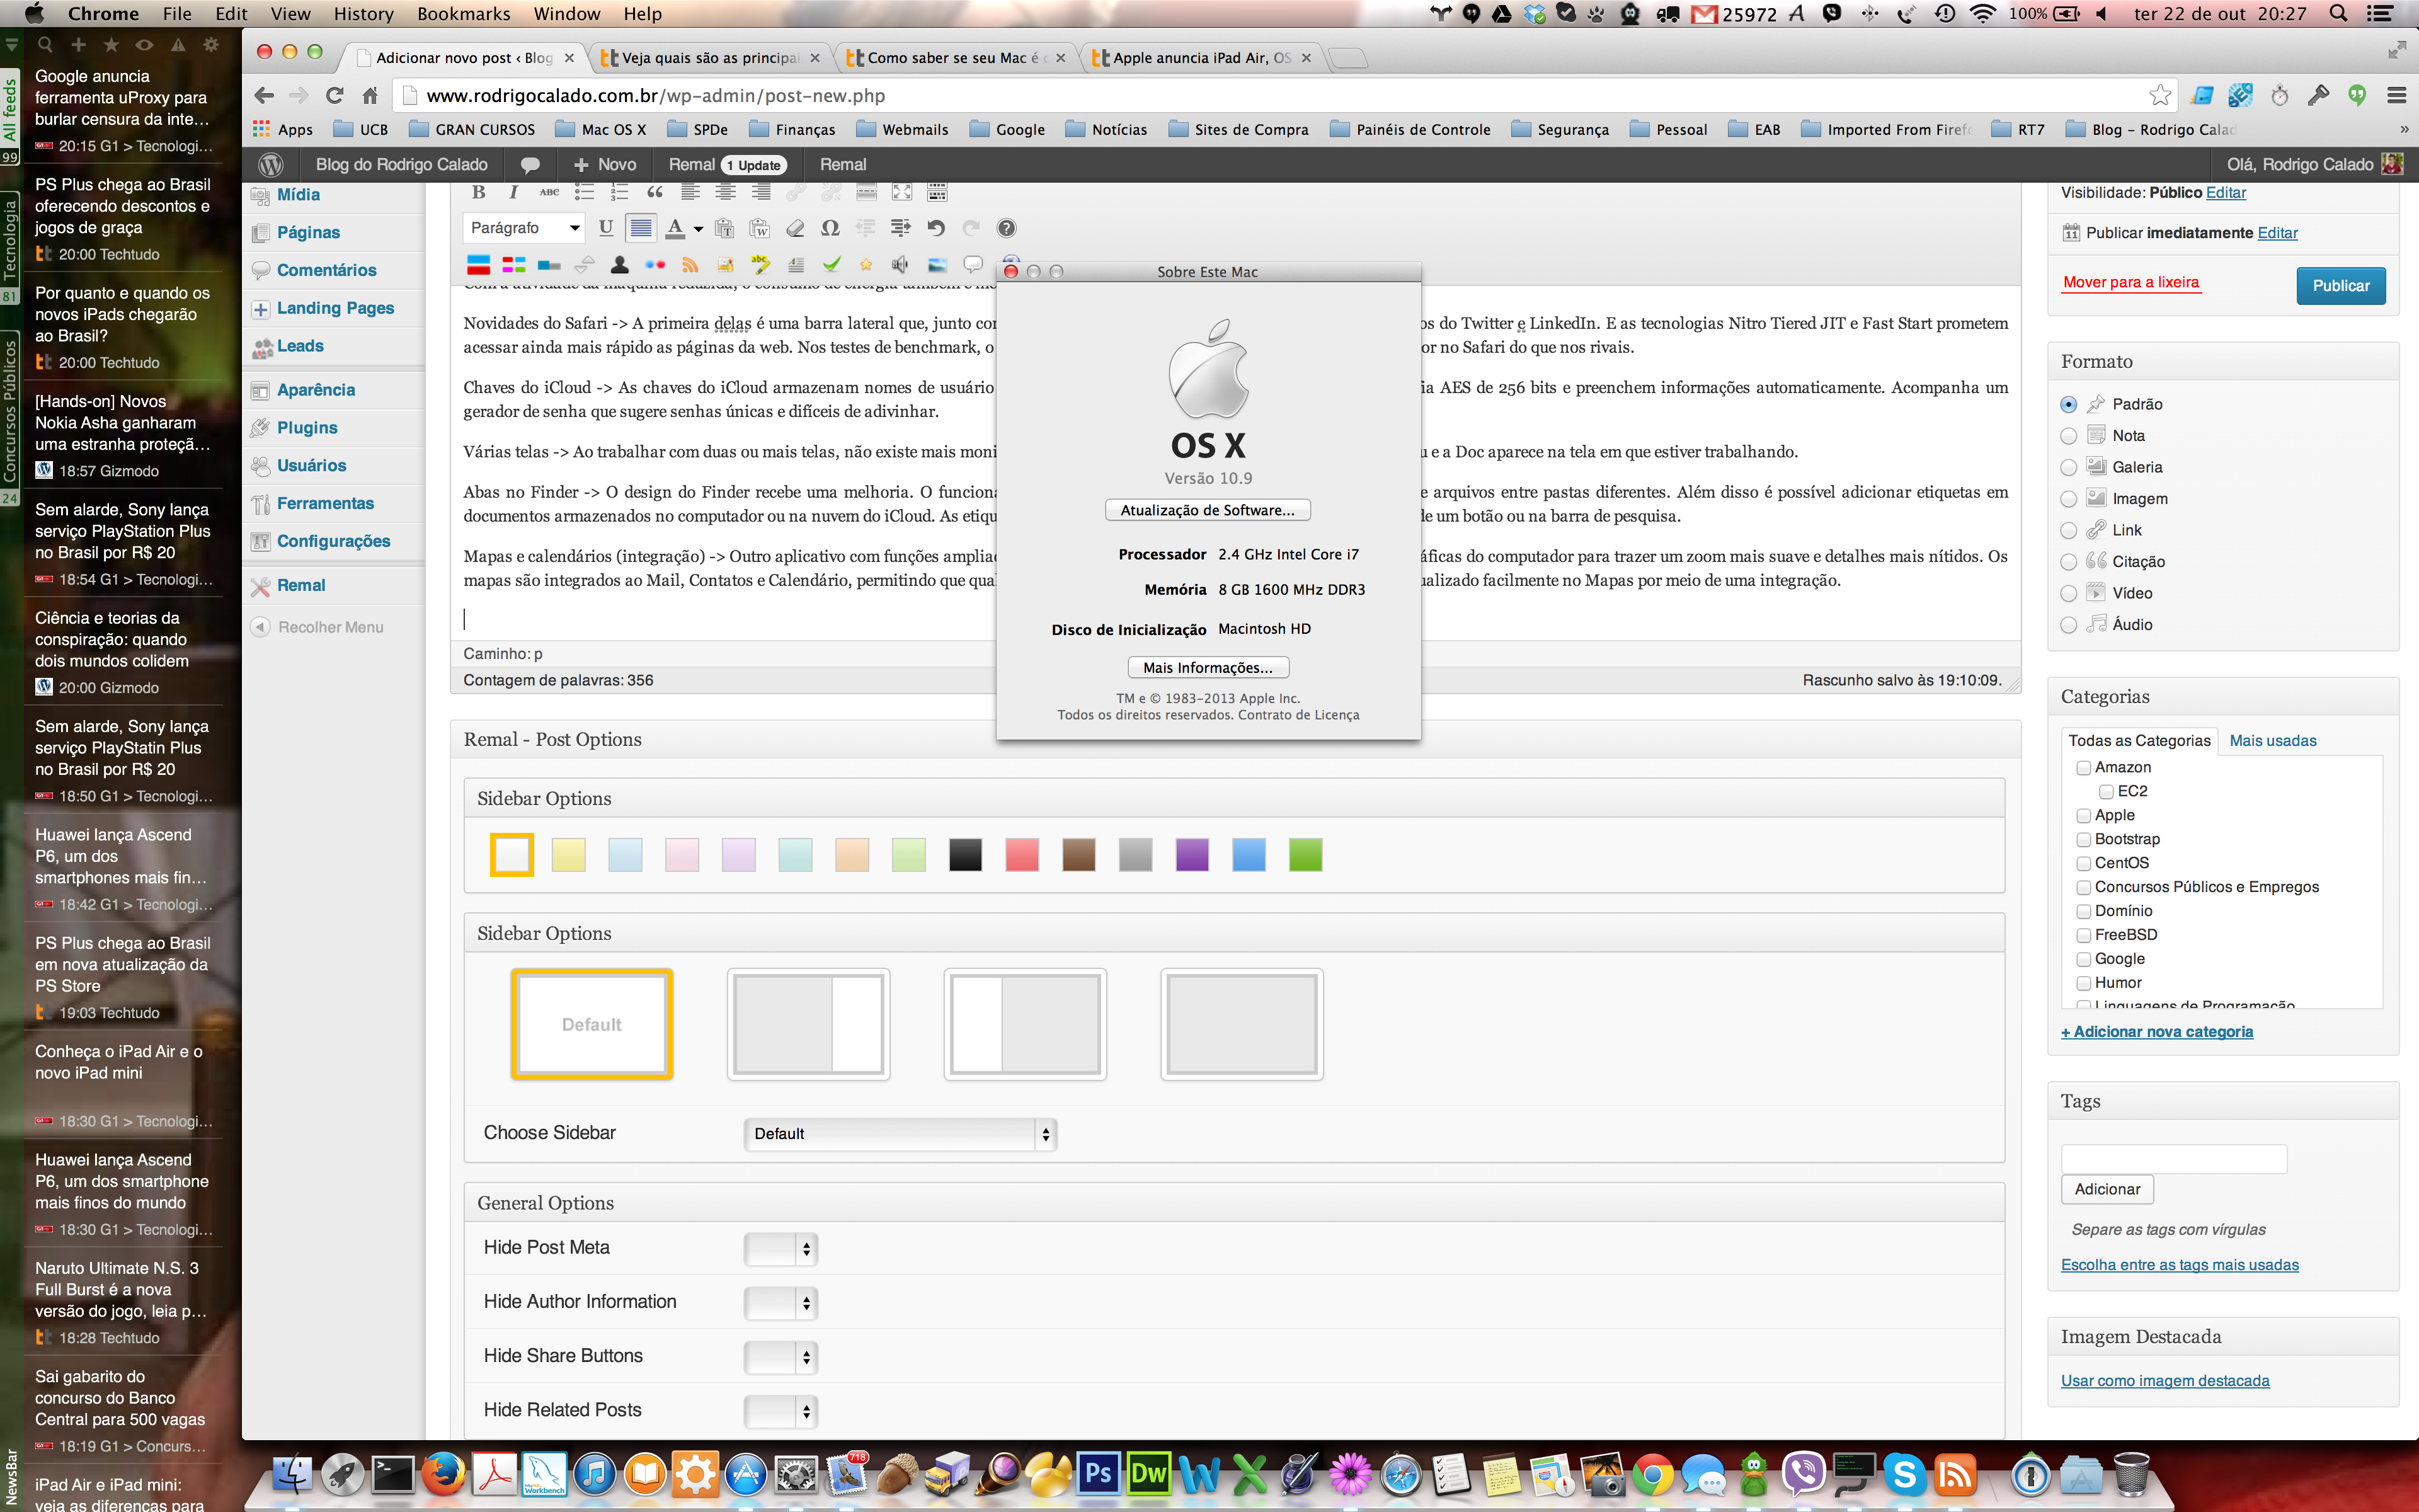Image resolution: width=2419 pixels, height=1512 pixels.
Task: Click Adicionar nova categoria link
Action: tap(2156, 1032)
